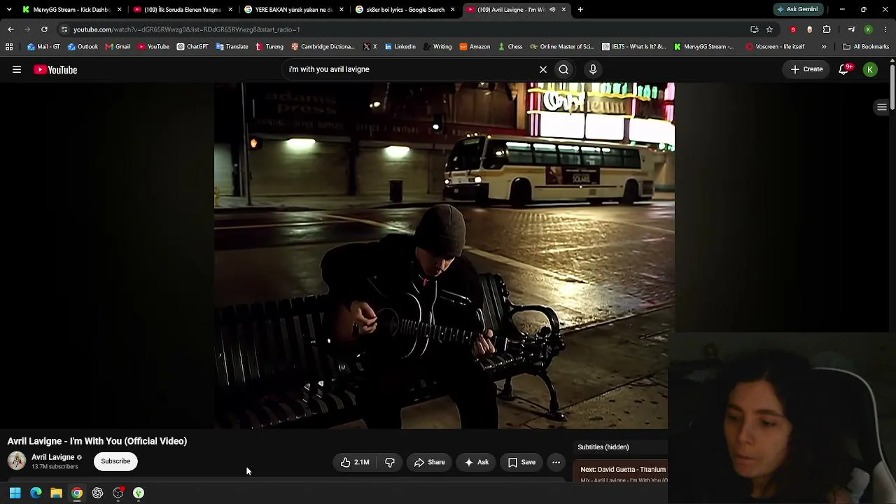Open a new browser tab
This screenshot has height=504, width=896.
(580, 10)
